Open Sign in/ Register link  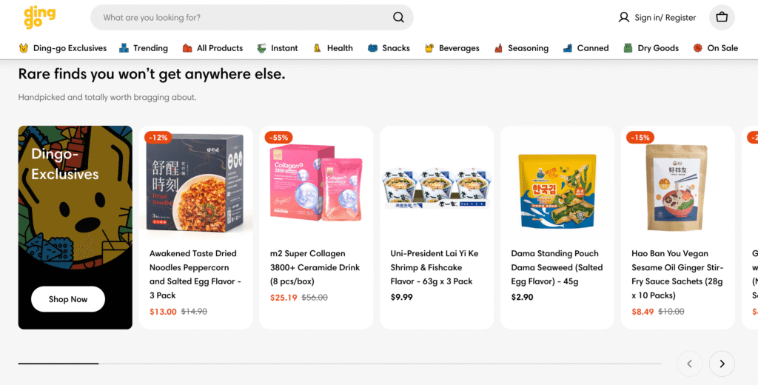665,18
